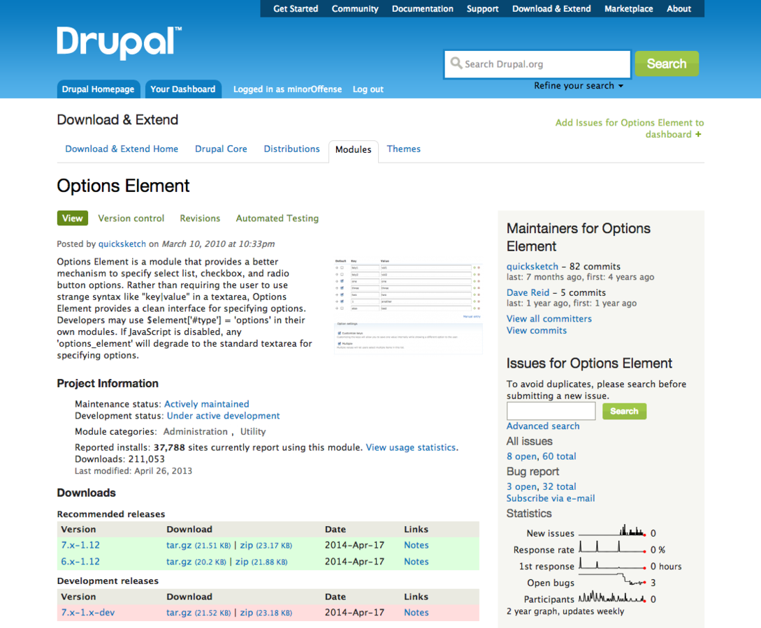Screen dimensions: 761x628
Task: Click the Drupal logo
Action: (119, 43)
